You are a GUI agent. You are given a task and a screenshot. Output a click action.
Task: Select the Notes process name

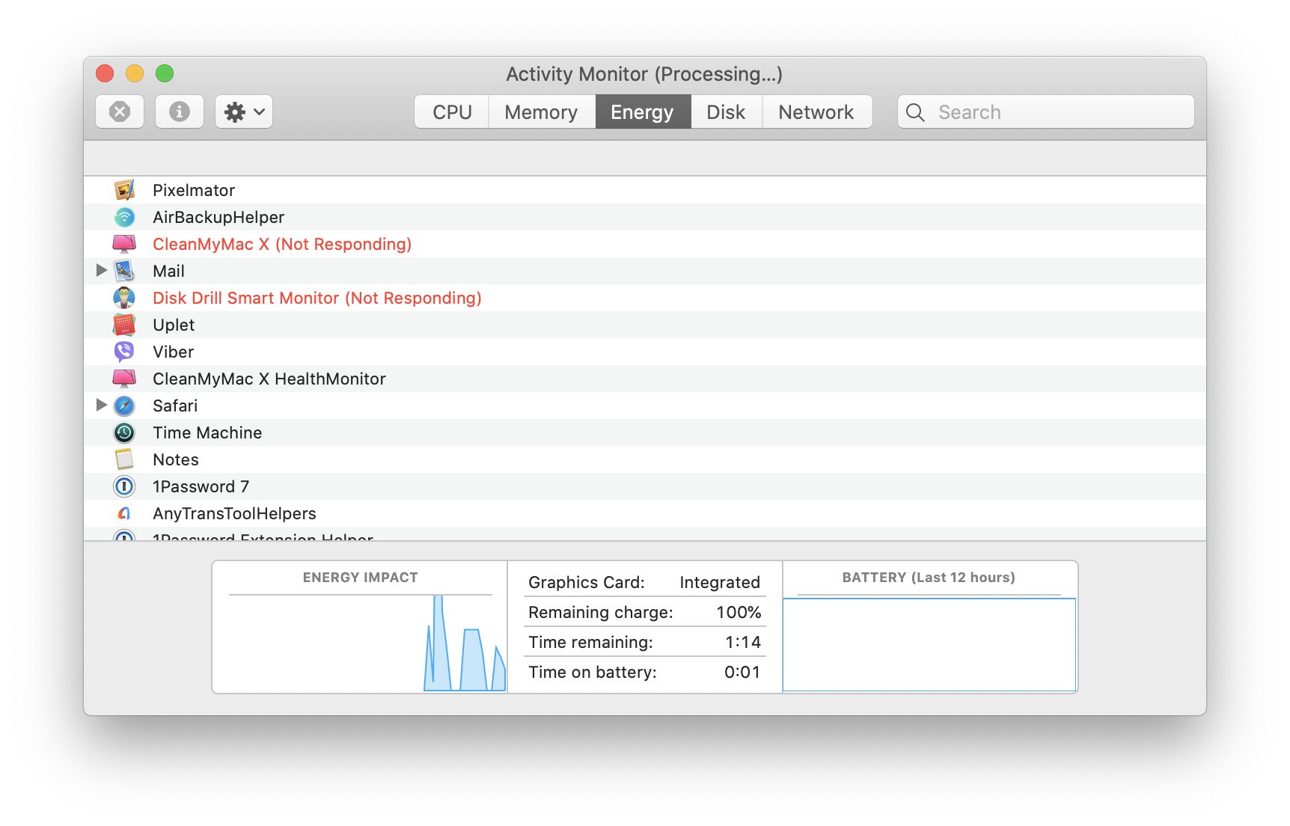[176, 459]
